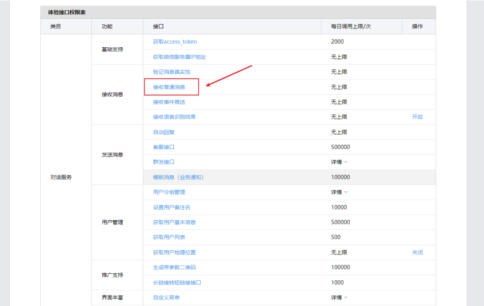Image resolution: width=484 pixels, height=306 pixels.
Task: Open the 获取用户基本信息 link
Action: 174,222
